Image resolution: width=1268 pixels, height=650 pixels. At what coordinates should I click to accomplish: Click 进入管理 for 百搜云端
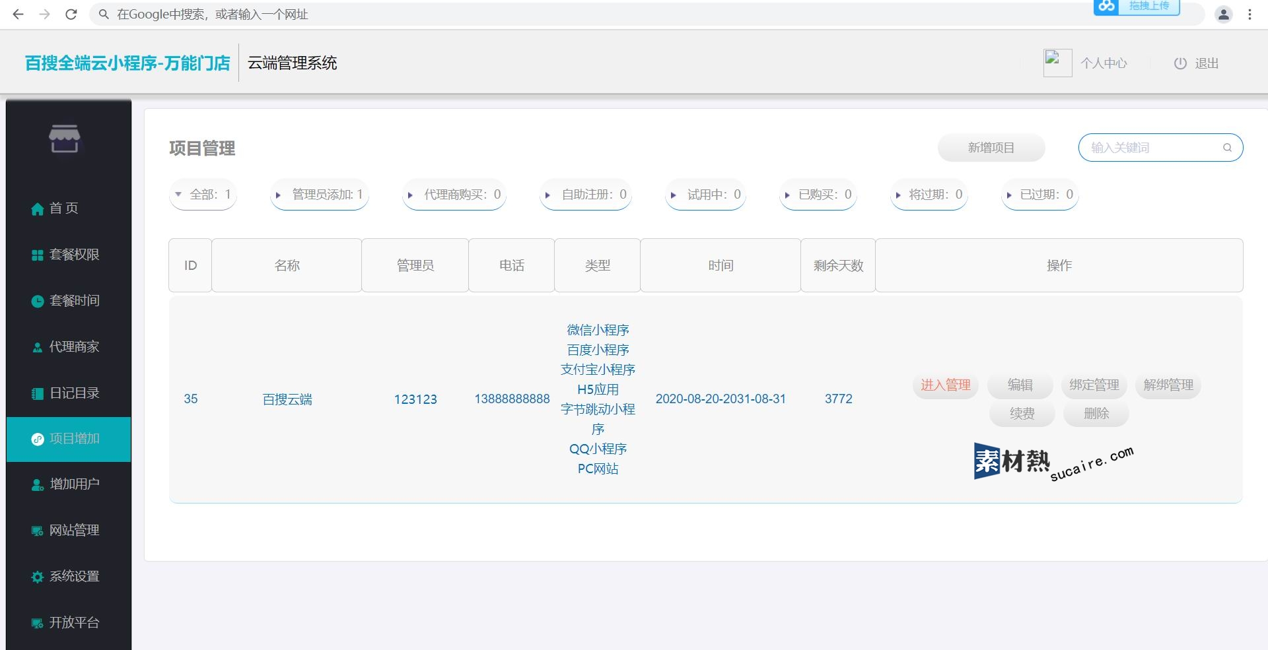tap(946, 385)
